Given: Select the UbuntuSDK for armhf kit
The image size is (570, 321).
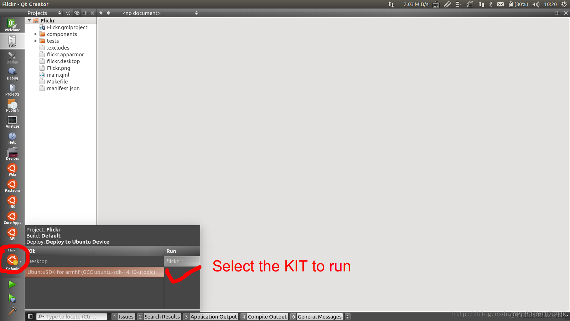Looking at the screenshot, I should tap(94, 272).
